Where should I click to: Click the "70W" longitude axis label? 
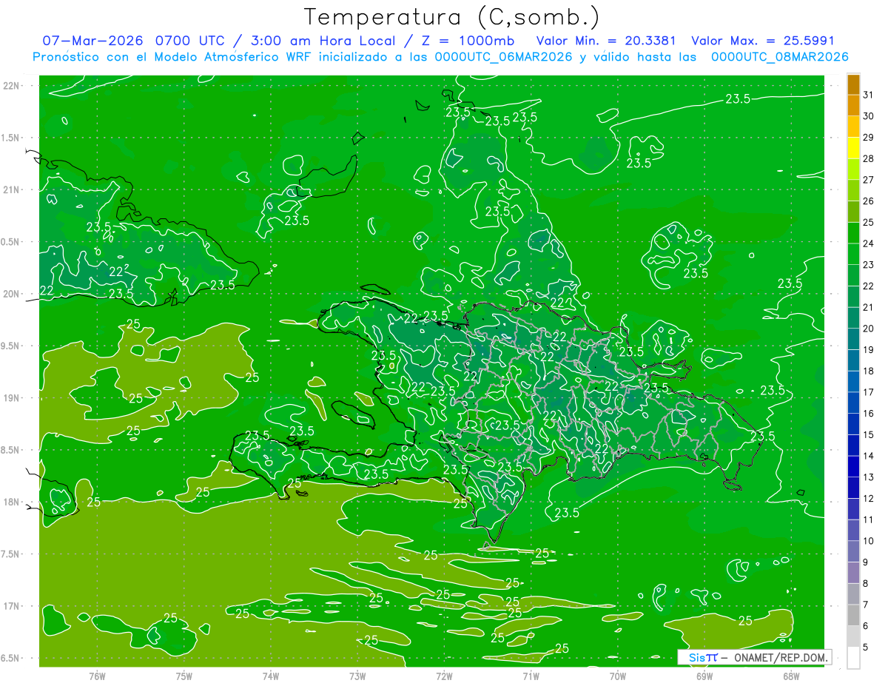[x=618, y=676]
